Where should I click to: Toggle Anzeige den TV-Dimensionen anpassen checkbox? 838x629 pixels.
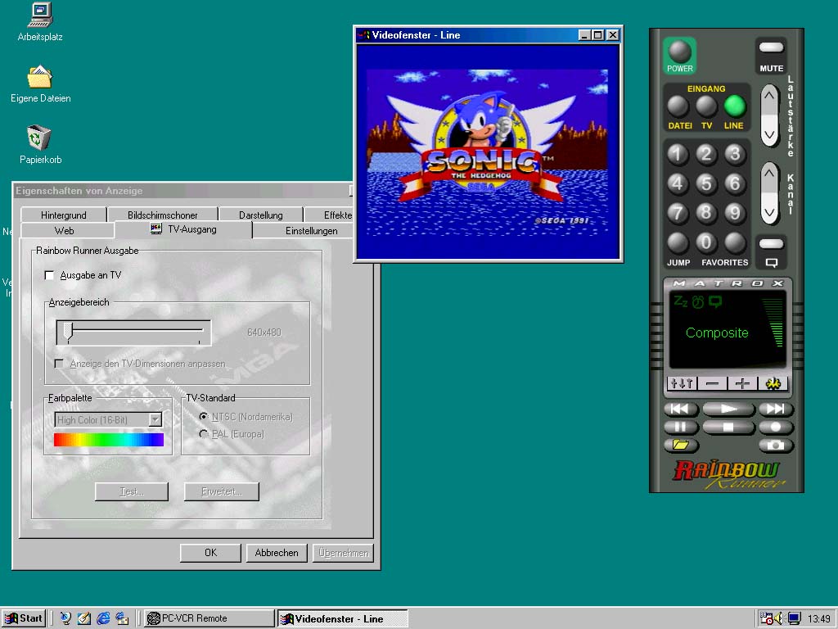click(x=59, y=364)
